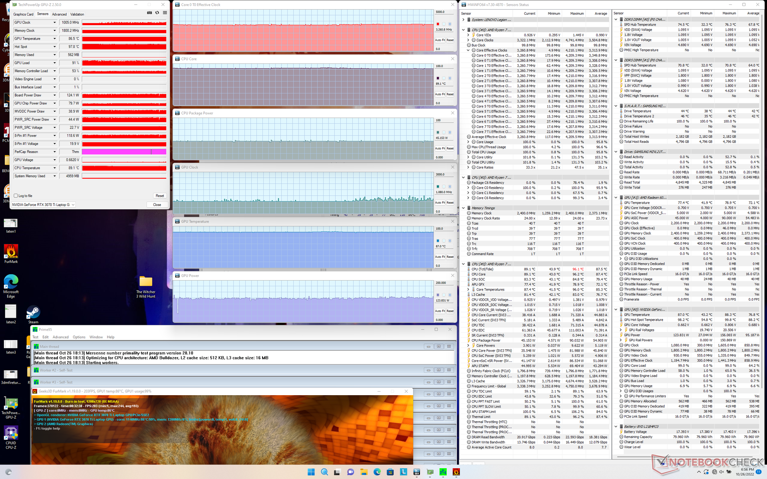
Task: Open the PerfCap Reason sensor dropdown
Action: coord(55,152)
